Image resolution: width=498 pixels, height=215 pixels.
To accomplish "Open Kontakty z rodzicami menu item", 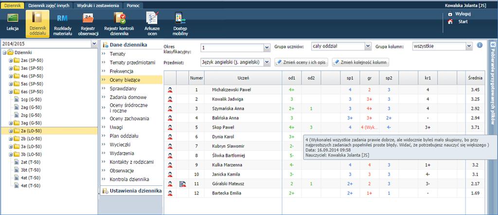I will click(131, 162).
